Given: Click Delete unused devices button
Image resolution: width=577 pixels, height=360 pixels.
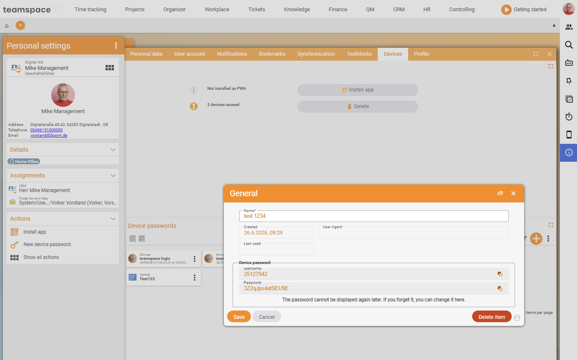Looking at the screenshot, I should tap(357, 106).
